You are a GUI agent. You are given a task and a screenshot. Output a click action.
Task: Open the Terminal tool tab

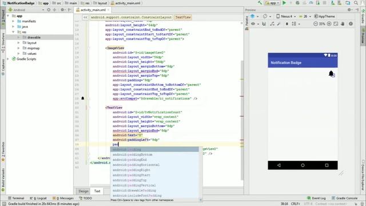[x=16, y=198]
